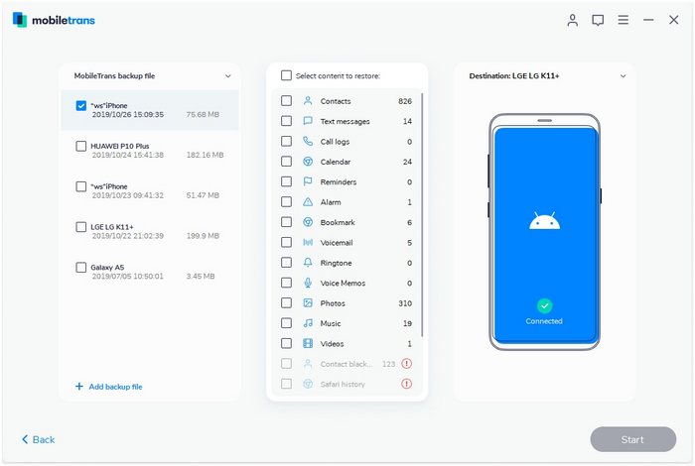Viewport: 695px width, 466px height.
Task: Tick the Videos checkbox
Action: (286, 343)
